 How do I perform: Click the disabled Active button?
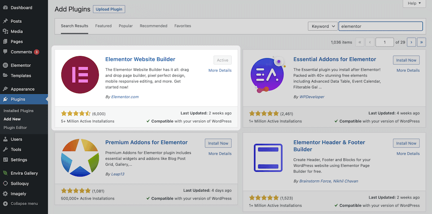[222, 60]
